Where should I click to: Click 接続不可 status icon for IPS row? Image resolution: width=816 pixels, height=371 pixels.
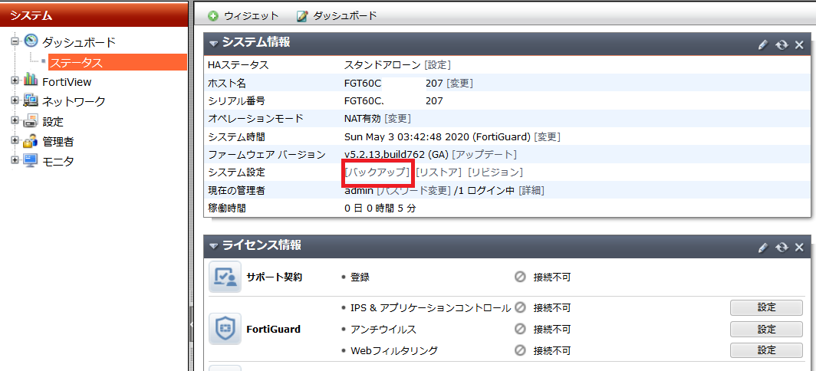(x=520, y=308)
